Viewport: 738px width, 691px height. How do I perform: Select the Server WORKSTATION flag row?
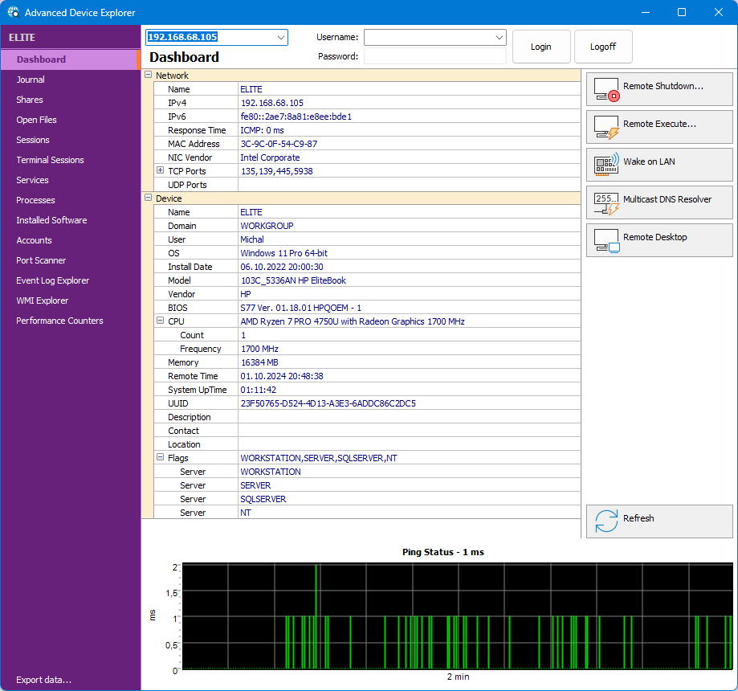click(367, 472)
